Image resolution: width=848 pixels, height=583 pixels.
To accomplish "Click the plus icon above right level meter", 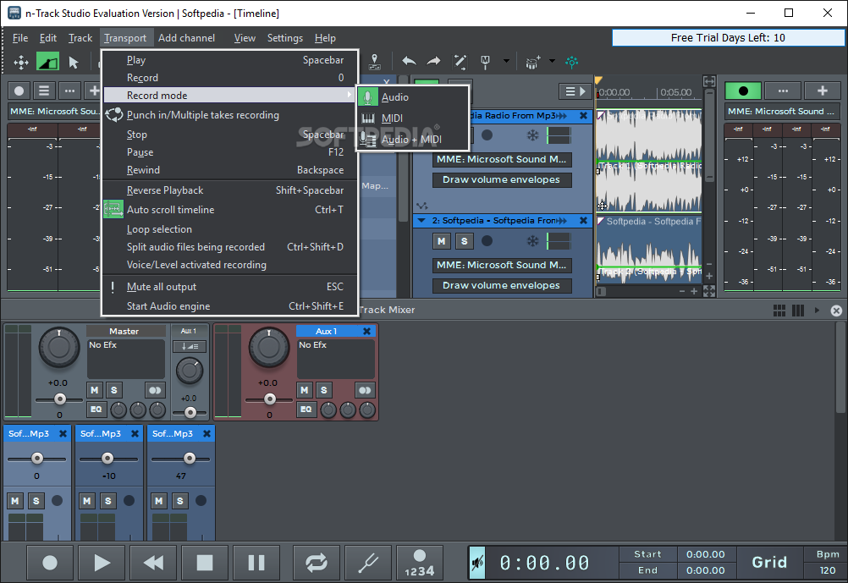I will click(x=823, y=91).
